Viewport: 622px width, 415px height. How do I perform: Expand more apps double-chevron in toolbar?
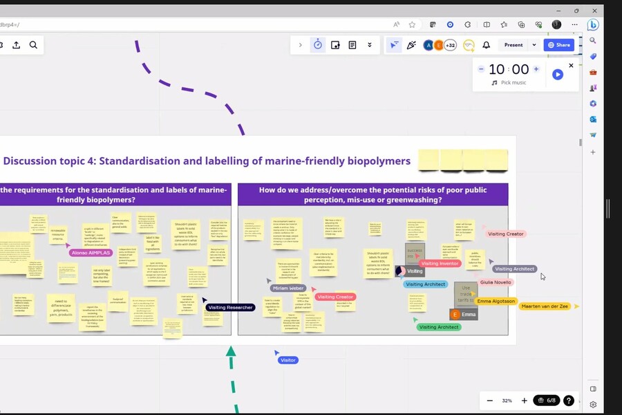pos(370,45)
